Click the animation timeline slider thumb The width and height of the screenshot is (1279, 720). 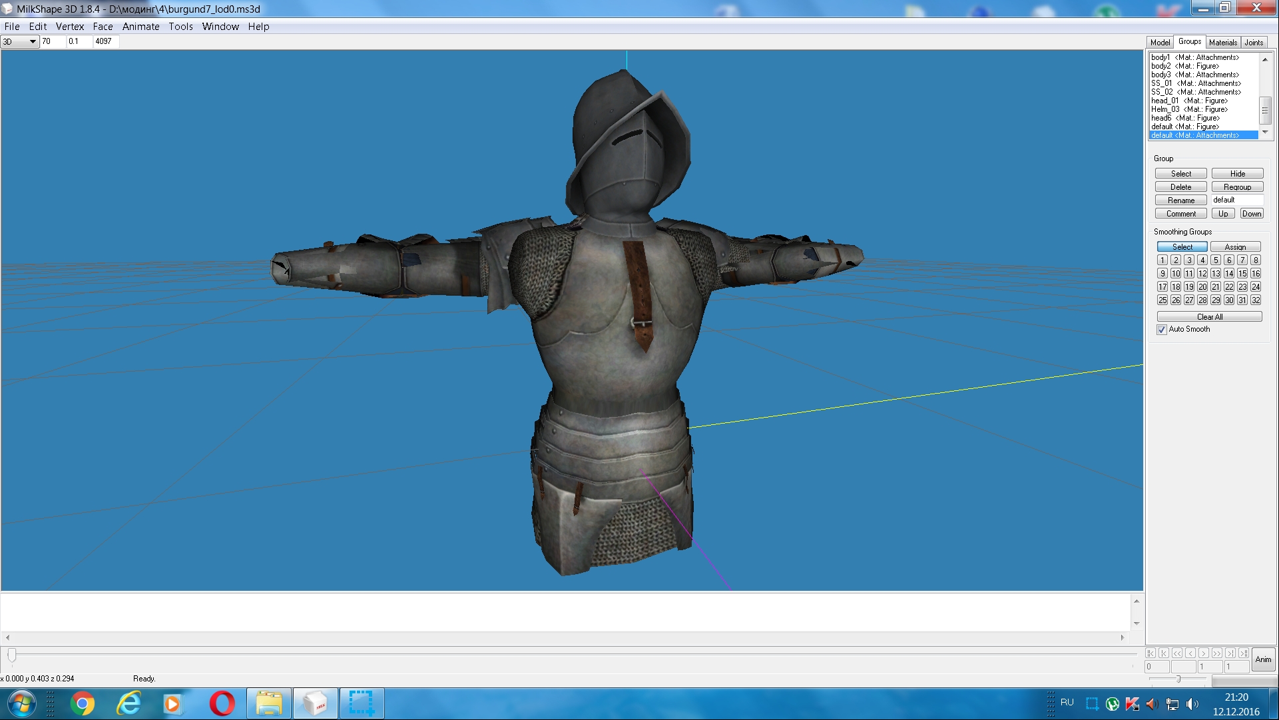click(12, 655)
